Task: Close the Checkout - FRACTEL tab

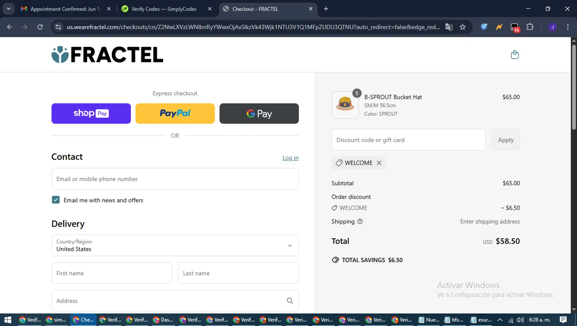Action: click(x=311, y=9)
